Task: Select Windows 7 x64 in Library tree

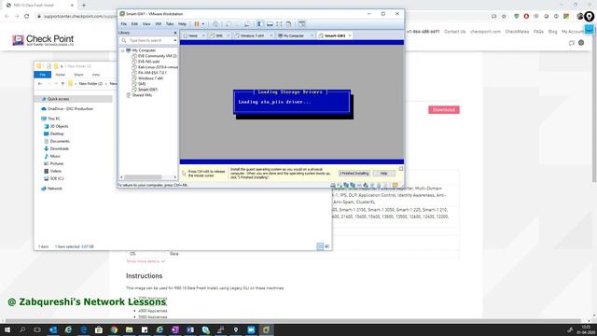Action: tap(150, 78)
